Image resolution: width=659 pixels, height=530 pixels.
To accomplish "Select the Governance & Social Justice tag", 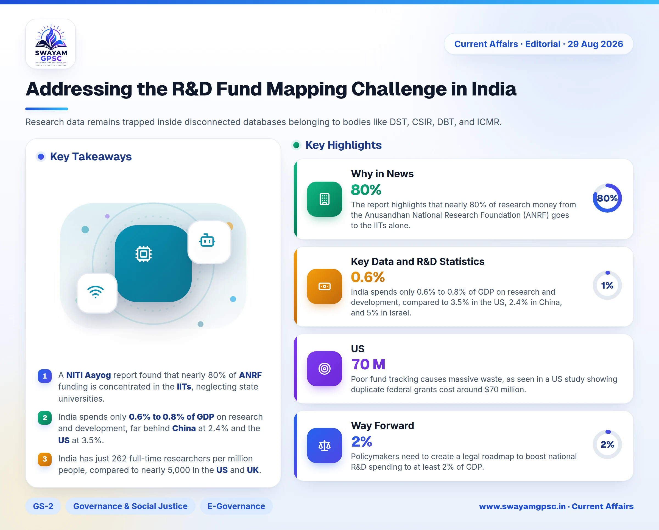I will [130, 506].
